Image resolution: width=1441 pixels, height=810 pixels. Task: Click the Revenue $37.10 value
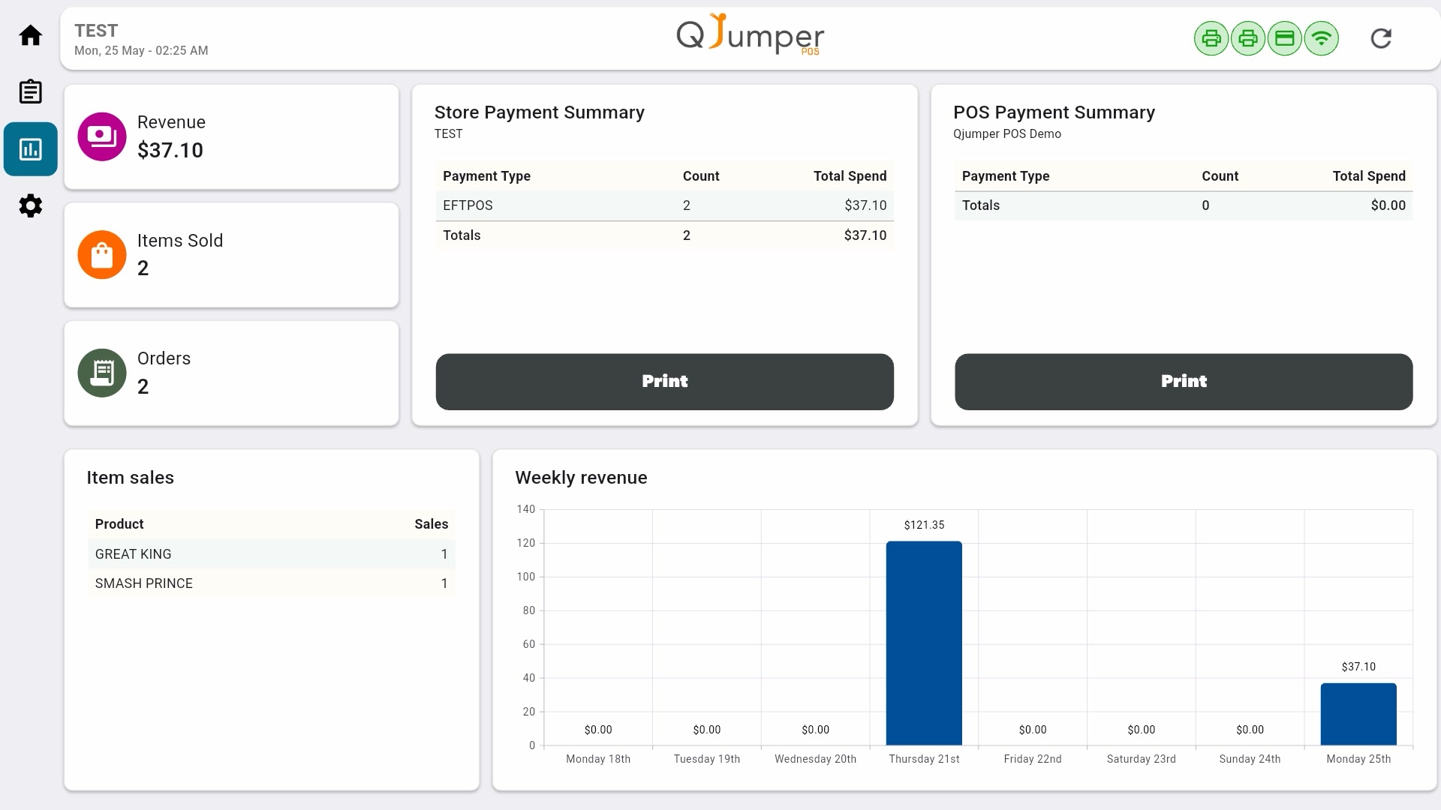click(170, 150)
